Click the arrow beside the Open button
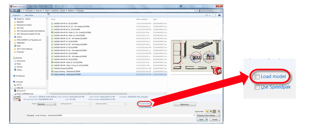The image size is (325, 133). click(207, 120)
